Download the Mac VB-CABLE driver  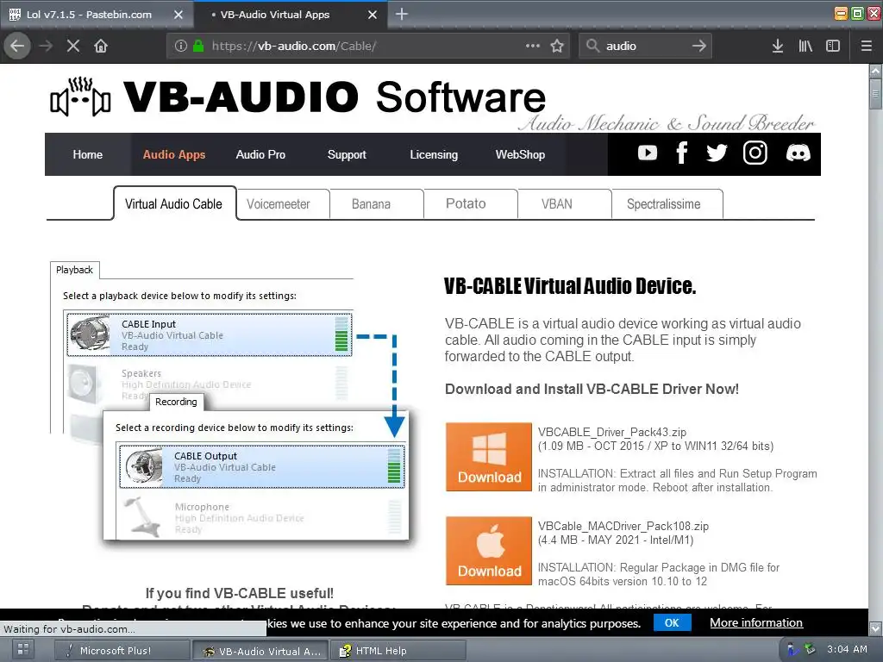point(489,551)
